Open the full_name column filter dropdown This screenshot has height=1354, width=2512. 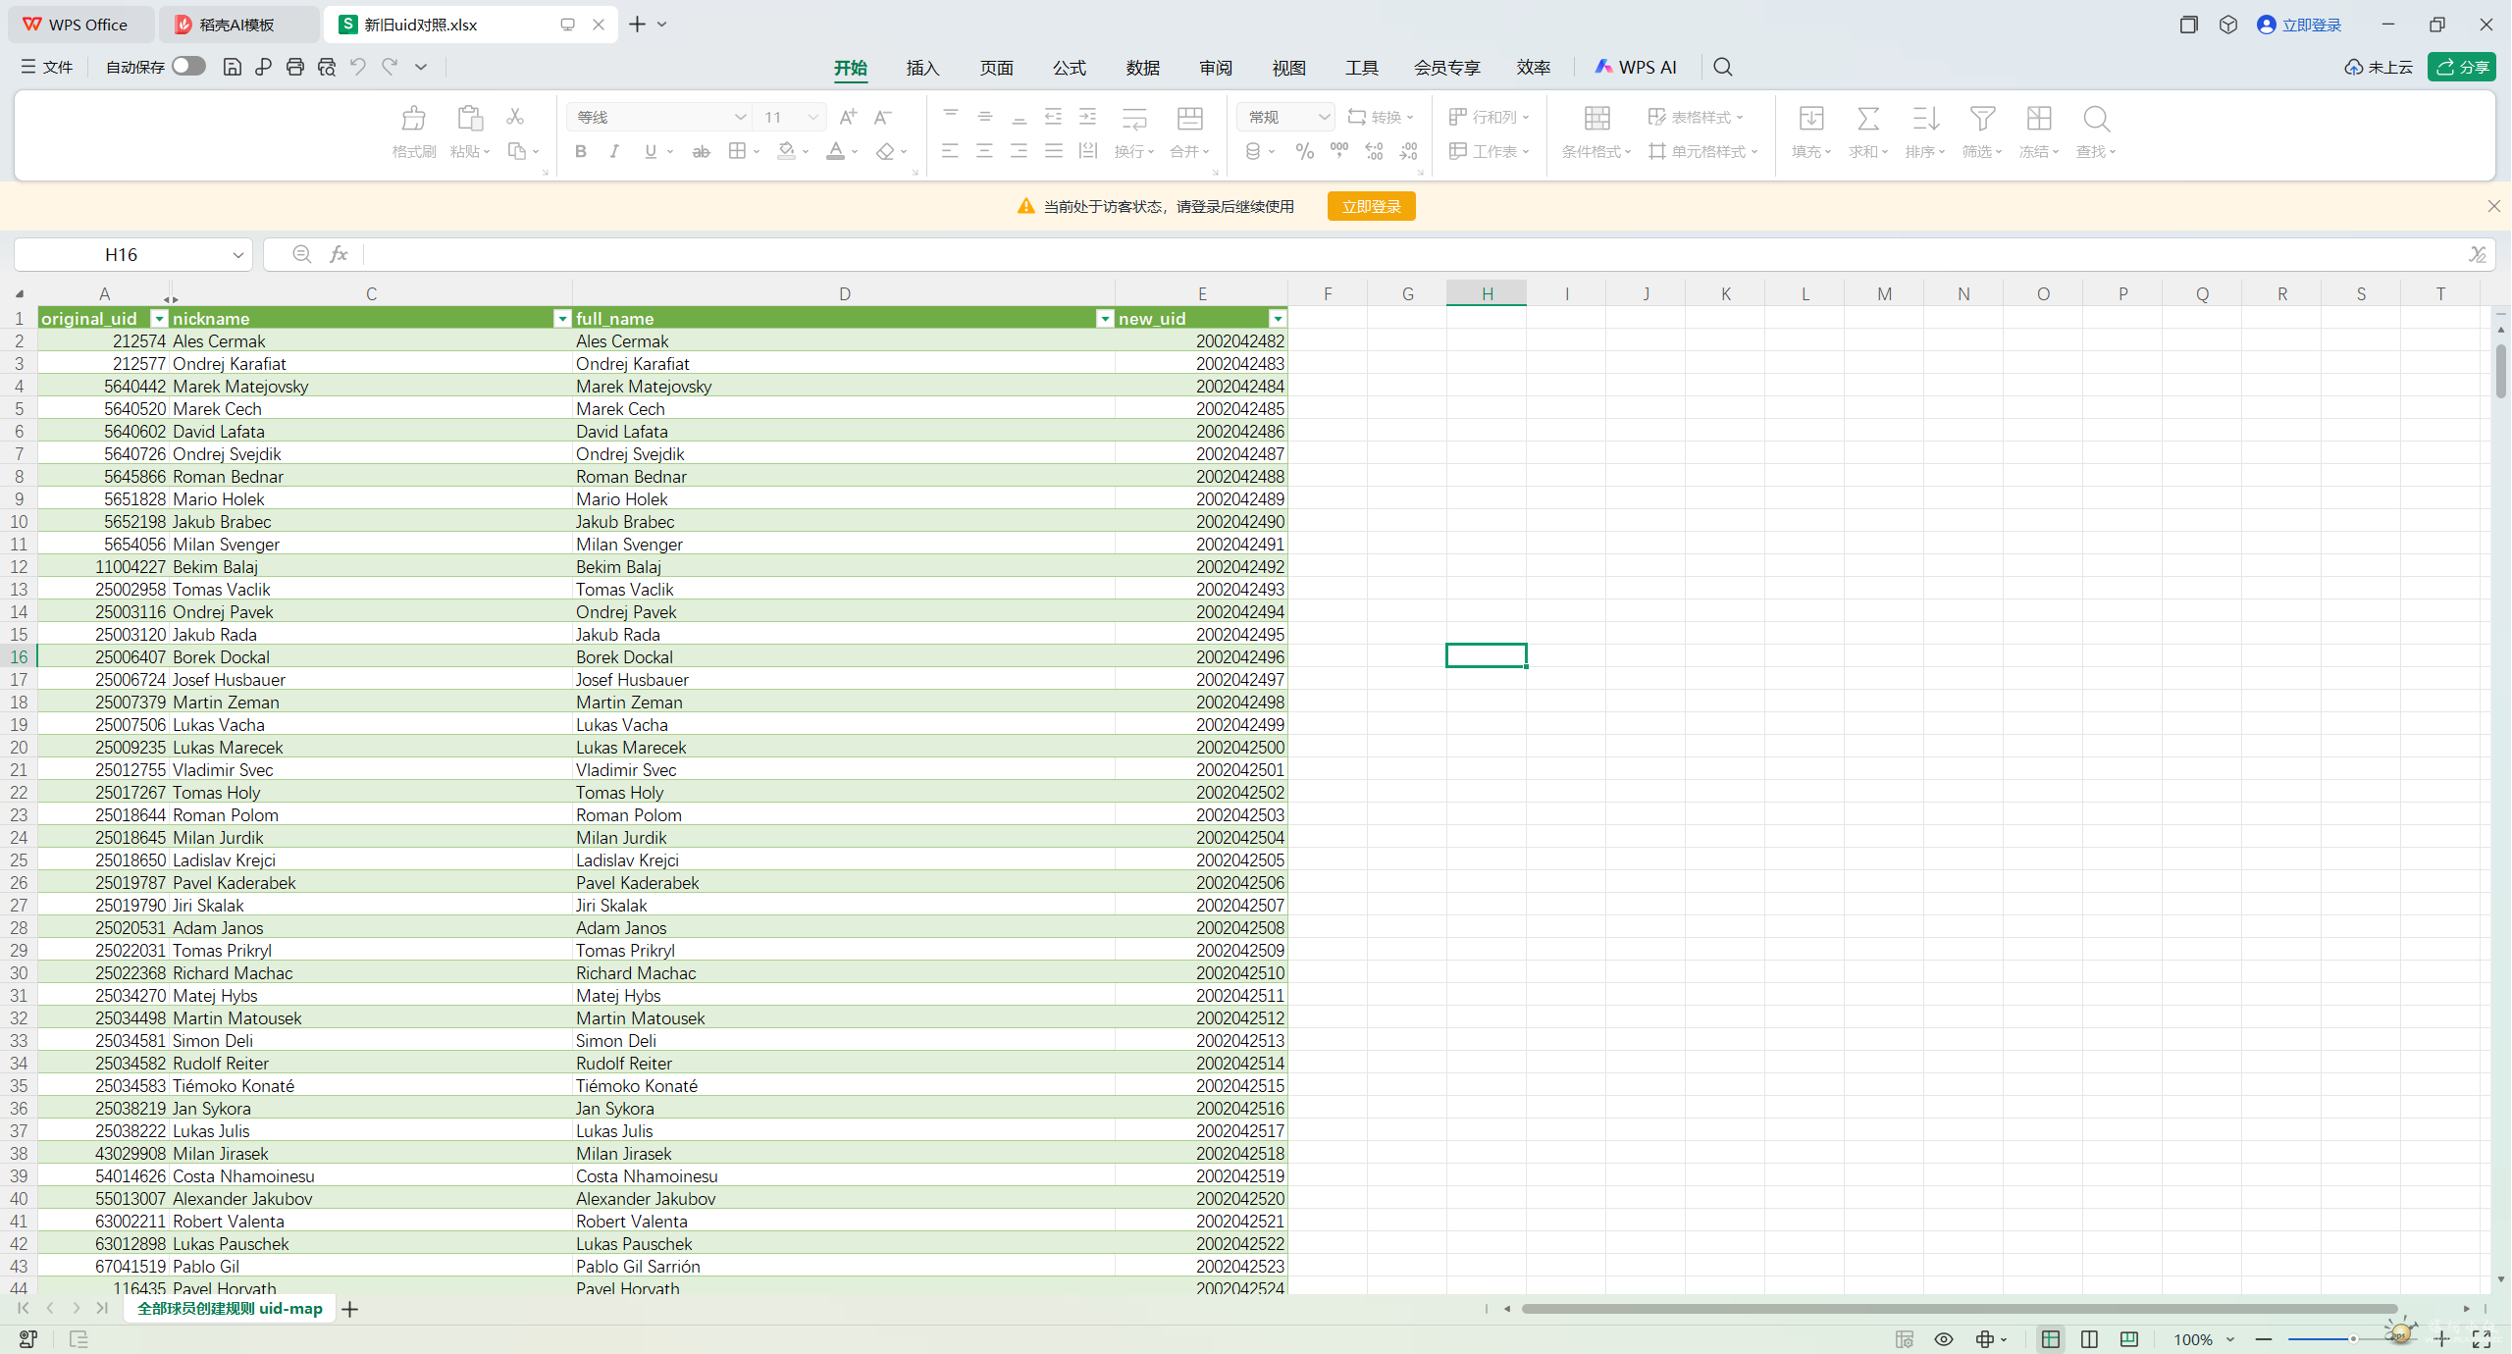click(x=1105, y=318)
